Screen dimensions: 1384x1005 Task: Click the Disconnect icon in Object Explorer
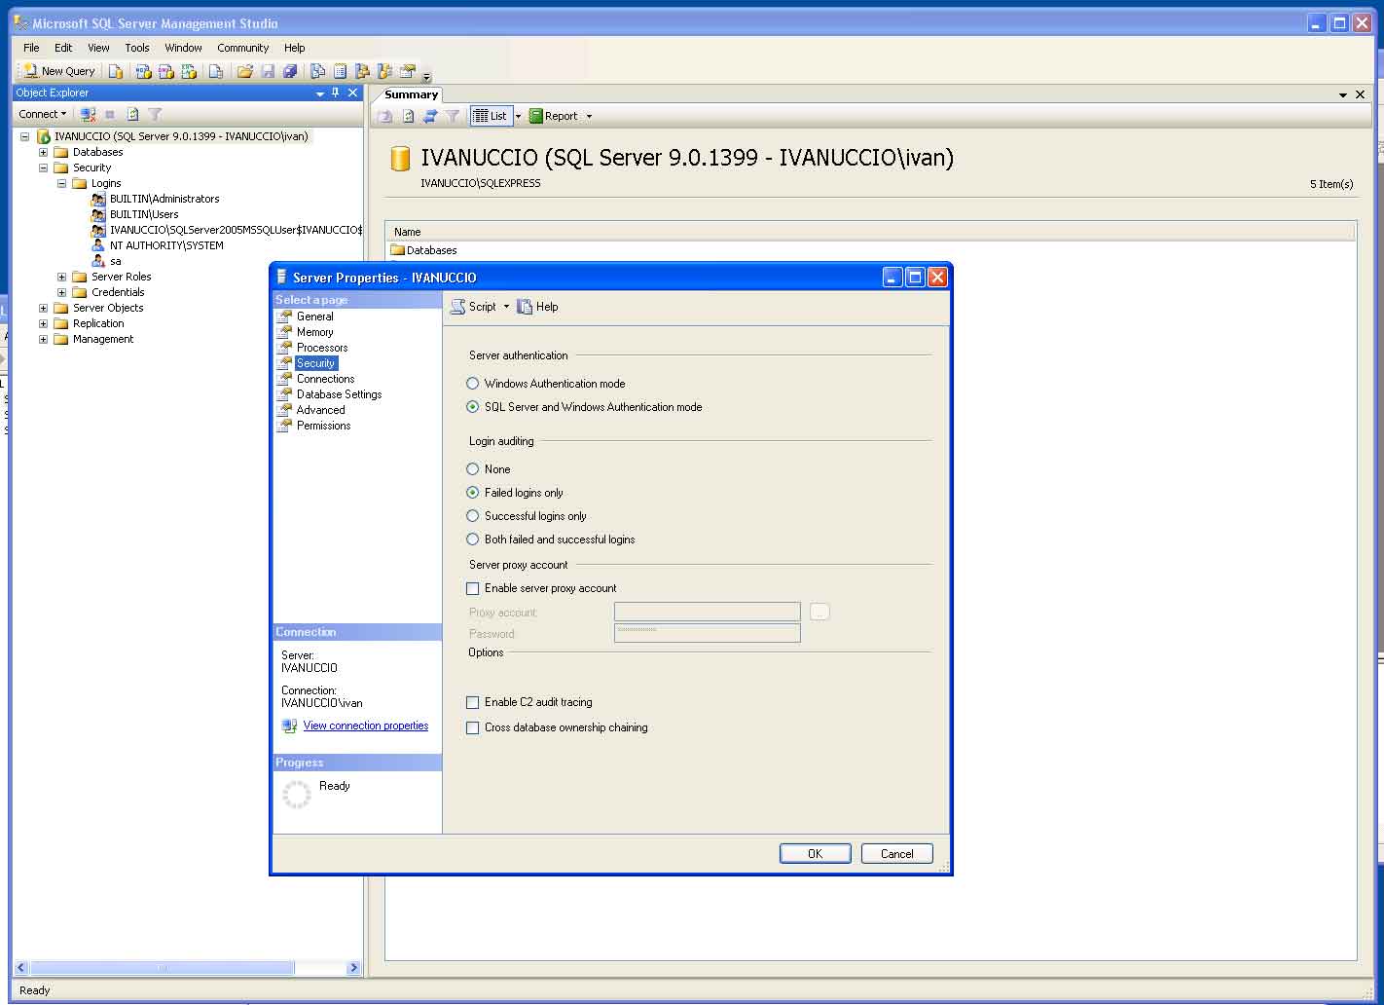[88, 114]
